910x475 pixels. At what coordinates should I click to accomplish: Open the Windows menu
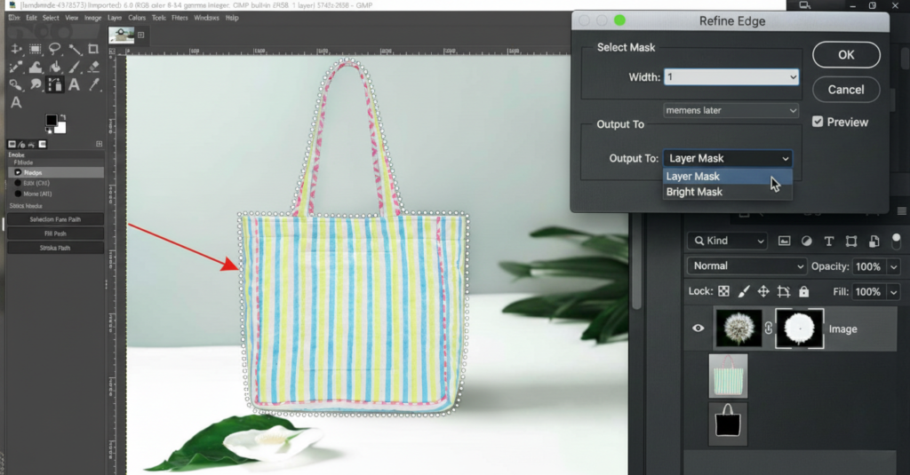(206, 18)
